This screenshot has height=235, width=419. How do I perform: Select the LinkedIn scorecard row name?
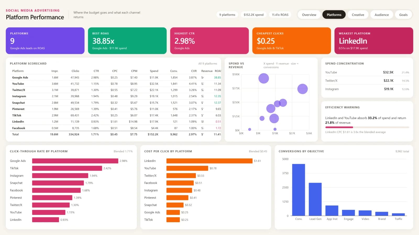pyautogui.click(x=18, y=122)
